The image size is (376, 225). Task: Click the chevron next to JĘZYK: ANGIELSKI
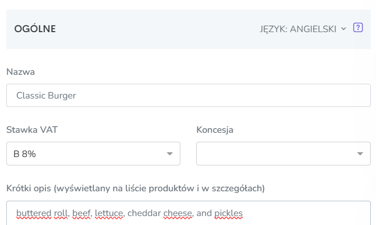coord(344,29)
